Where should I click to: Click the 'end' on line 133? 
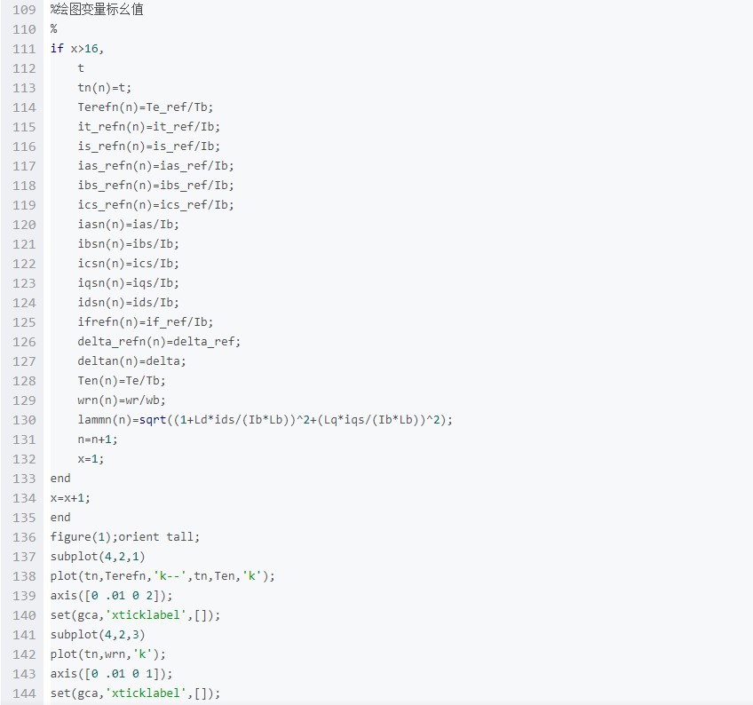(x=60, y=479)
